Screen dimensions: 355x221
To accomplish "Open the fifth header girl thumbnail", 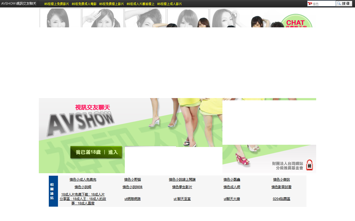I will click(230, 18).
